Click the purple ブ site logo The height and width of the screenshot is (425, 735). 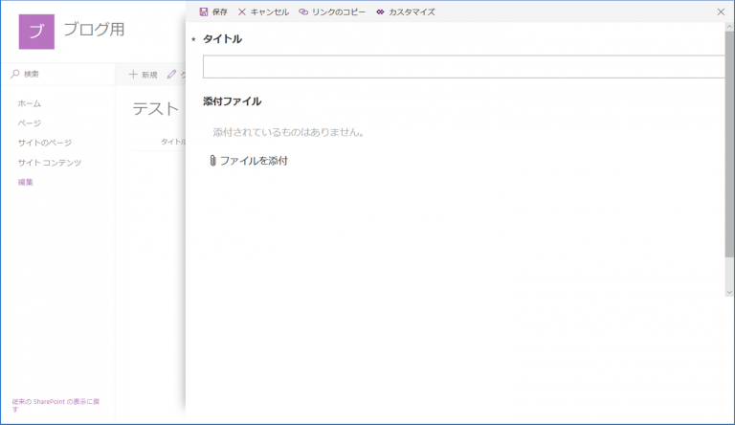pos(36,31)
